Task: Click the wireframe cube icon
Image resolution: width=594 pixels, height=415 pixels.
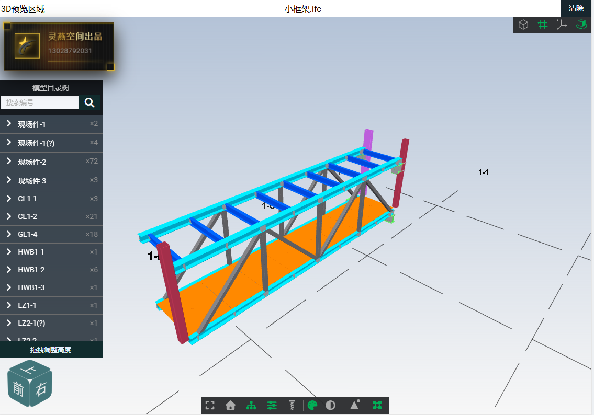Action: pos(523,25)
